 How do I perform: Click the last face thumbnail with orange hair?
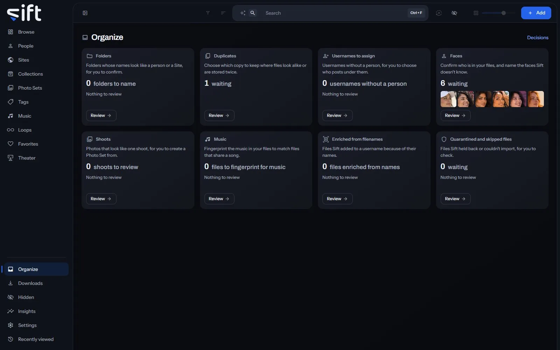pos(536,99)
